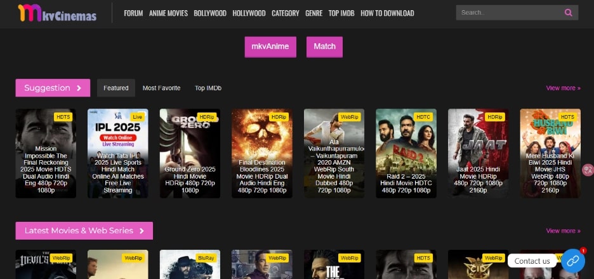
Task: Click the Match button
Action: pos(324,47)
